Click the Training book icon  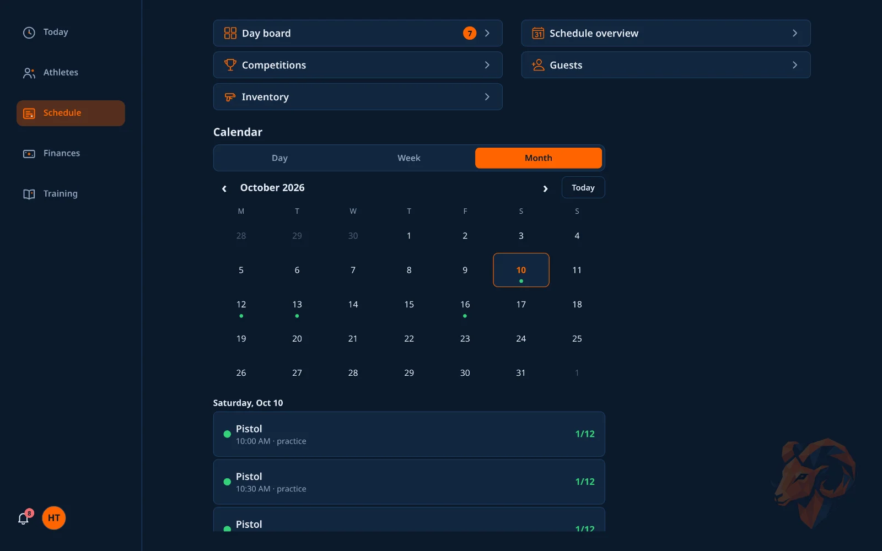coord(29,194)
